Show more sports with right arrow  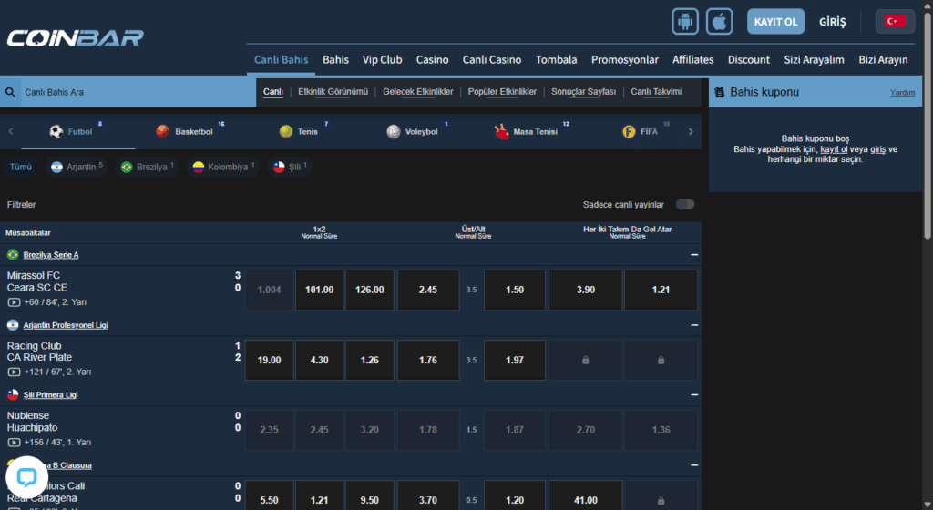(691, 131)
